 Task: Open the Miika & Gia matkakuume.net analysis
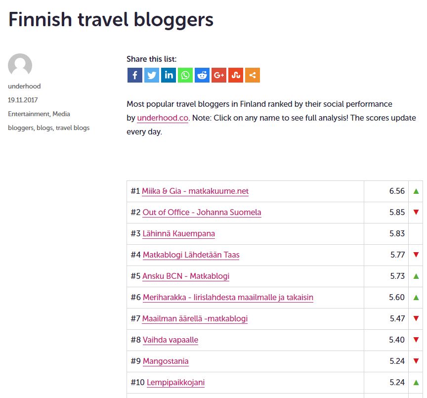click(195, 191)
